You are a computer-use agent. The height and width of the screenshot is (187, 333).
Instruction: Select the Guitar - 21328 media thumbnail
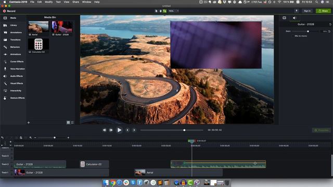tap(62, 29)
